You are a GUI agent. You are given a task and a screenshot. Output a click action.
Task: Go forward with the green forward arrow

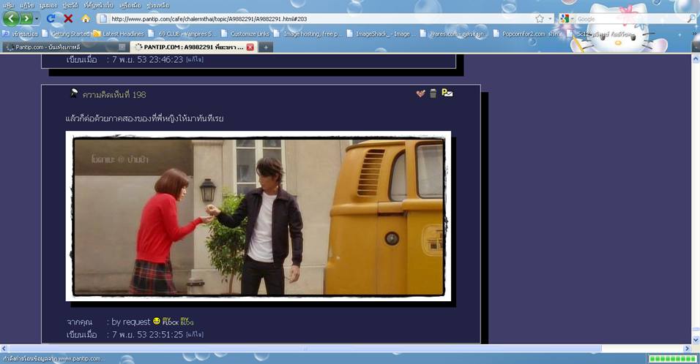[x=26, y=19]
